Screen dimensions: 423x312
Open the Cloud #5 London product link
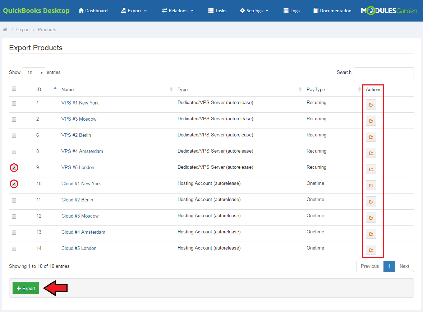(79, 248)
